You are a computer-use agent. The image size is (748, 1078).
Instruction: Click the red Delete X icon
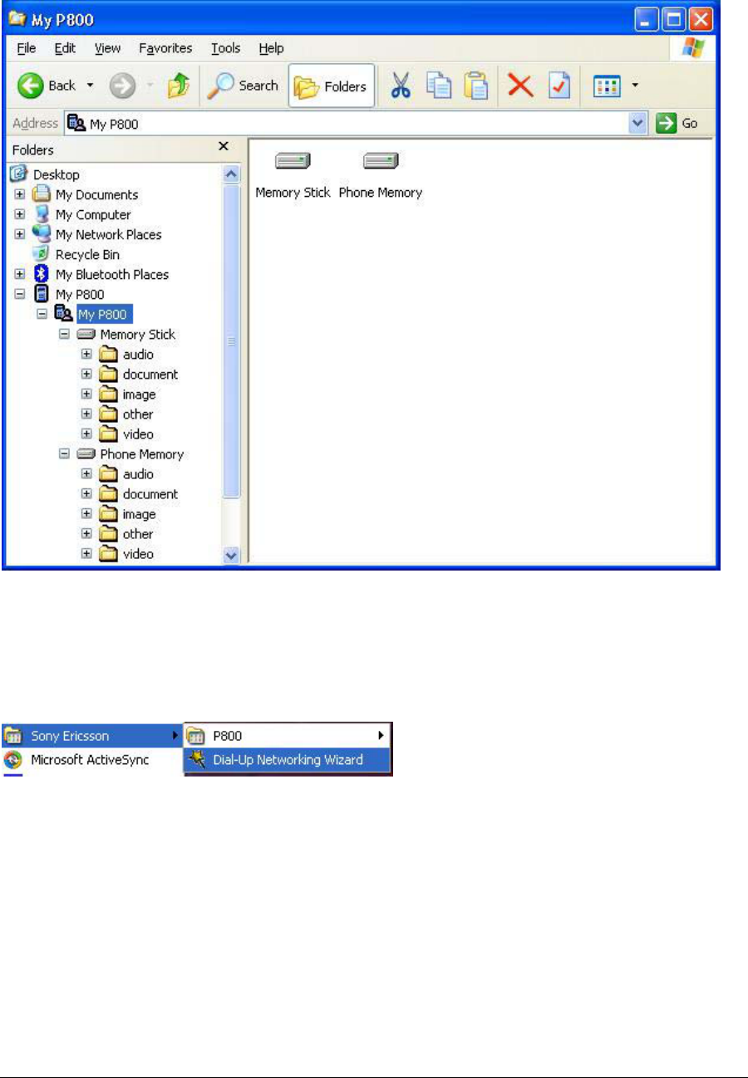click(521, 86)
